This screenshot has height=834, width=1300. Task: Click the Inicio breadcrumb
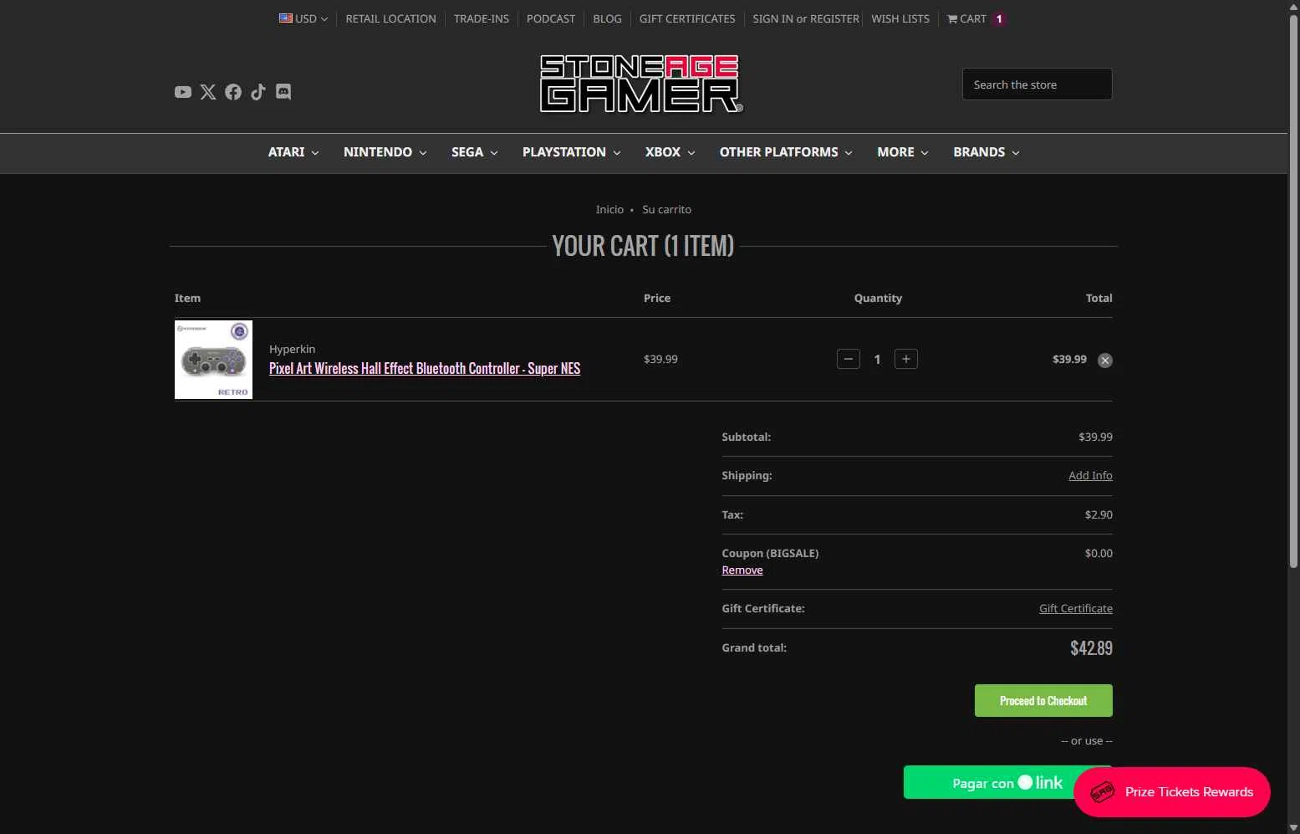(x=609, y=209)
